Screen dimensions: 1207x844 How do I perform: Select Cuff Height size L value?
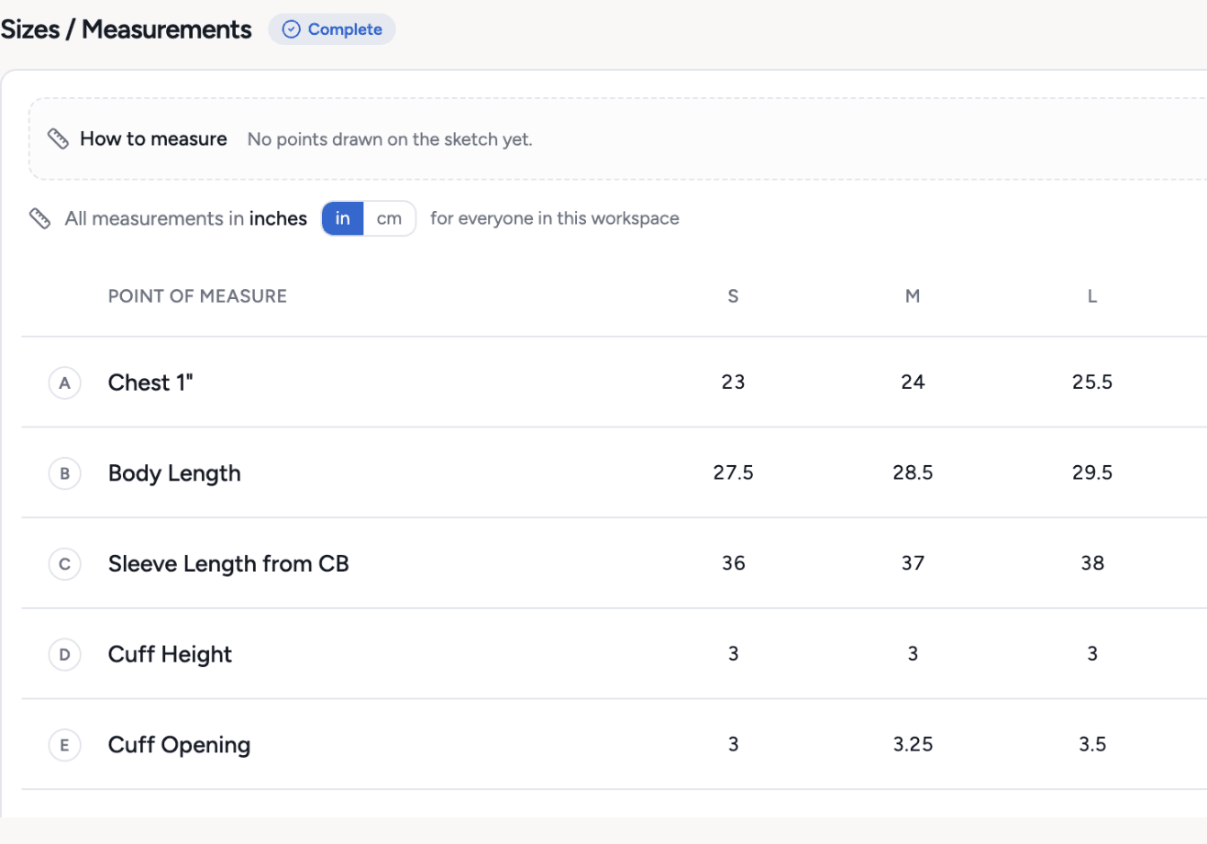[x=1092, y=654]
